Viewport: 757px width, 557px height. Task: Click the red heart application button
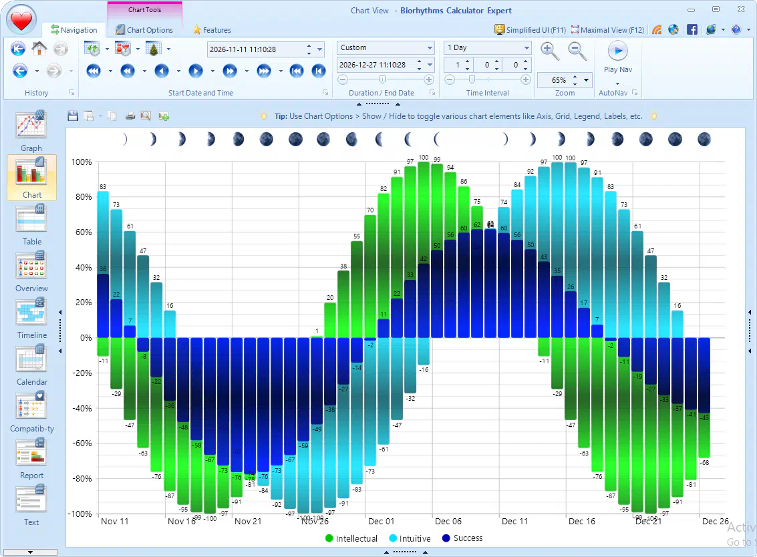point(21,20)
